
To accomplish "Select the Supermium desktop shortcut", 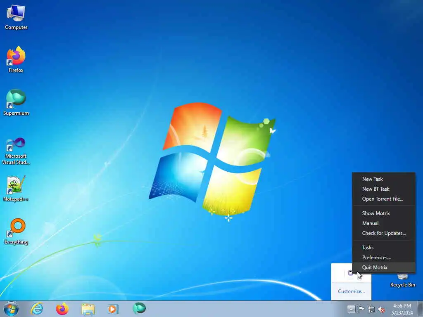I will pyautogui.click(x=16, y=102).
